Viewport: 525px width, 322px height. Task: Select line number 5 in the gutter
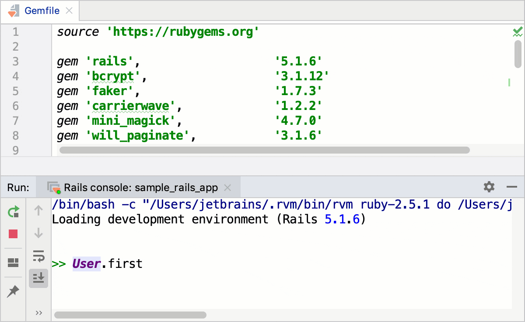tap(16, 91)
